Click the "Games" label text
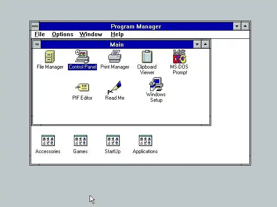The height and width of the screenshot is (207, 277). 81,151
